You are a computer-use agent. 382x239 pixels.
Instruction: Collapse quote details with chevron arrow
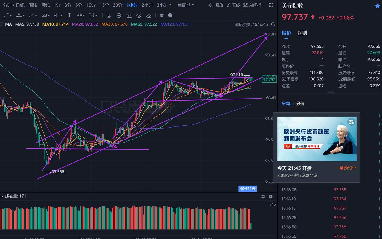click(331, 92)
